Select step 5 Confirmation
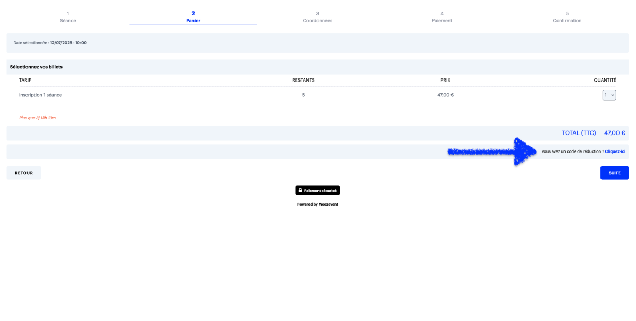Screen dimensions: 636x321 click(567, 17)
